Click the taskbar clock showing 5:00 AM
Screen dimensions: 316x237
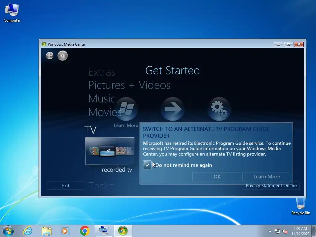[x=300, y=231]
